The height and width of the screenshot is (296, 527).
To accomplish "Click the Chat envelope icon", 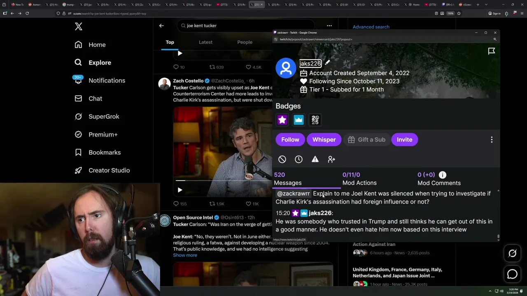I will [78, 99].
